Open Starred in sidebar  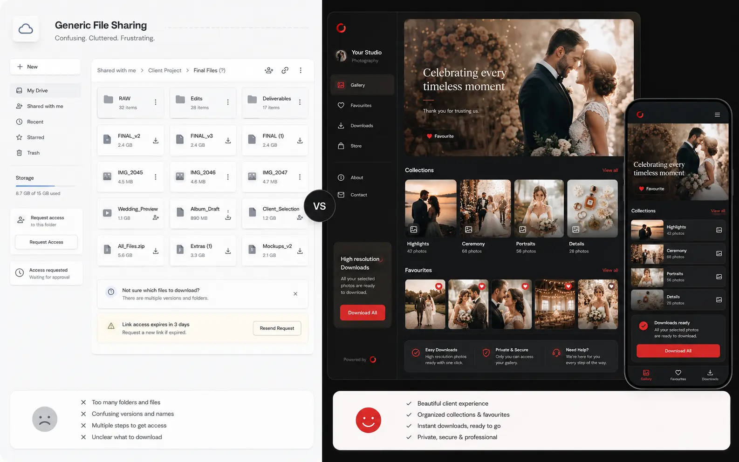45,137
